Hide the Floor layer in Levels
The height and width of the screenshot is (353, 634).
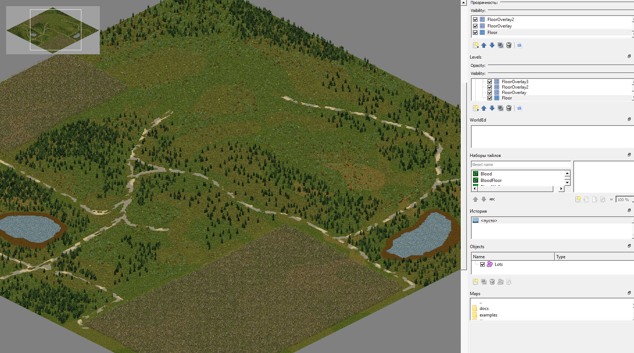pyautogui.click(x=490, y=98)
